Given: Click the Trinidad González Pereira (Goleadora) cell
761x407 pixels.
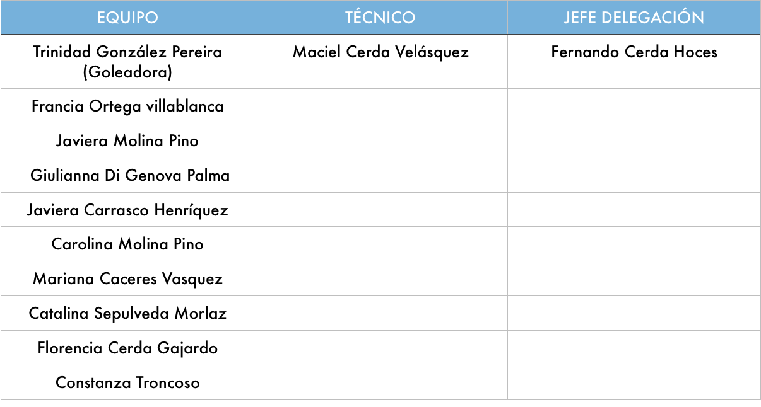Looking at the screenshot, I should tap(127, 62).
